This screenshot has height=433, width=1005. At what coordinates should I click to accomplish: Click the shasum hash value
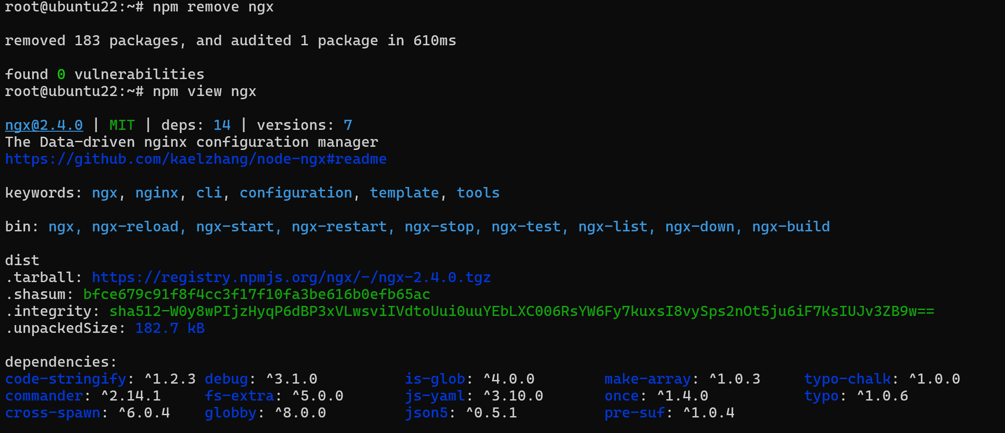coord(257,294)
